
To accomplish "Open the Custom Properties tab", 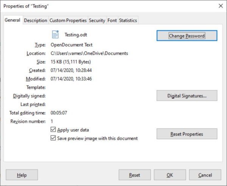I will (x=68, y=20).
